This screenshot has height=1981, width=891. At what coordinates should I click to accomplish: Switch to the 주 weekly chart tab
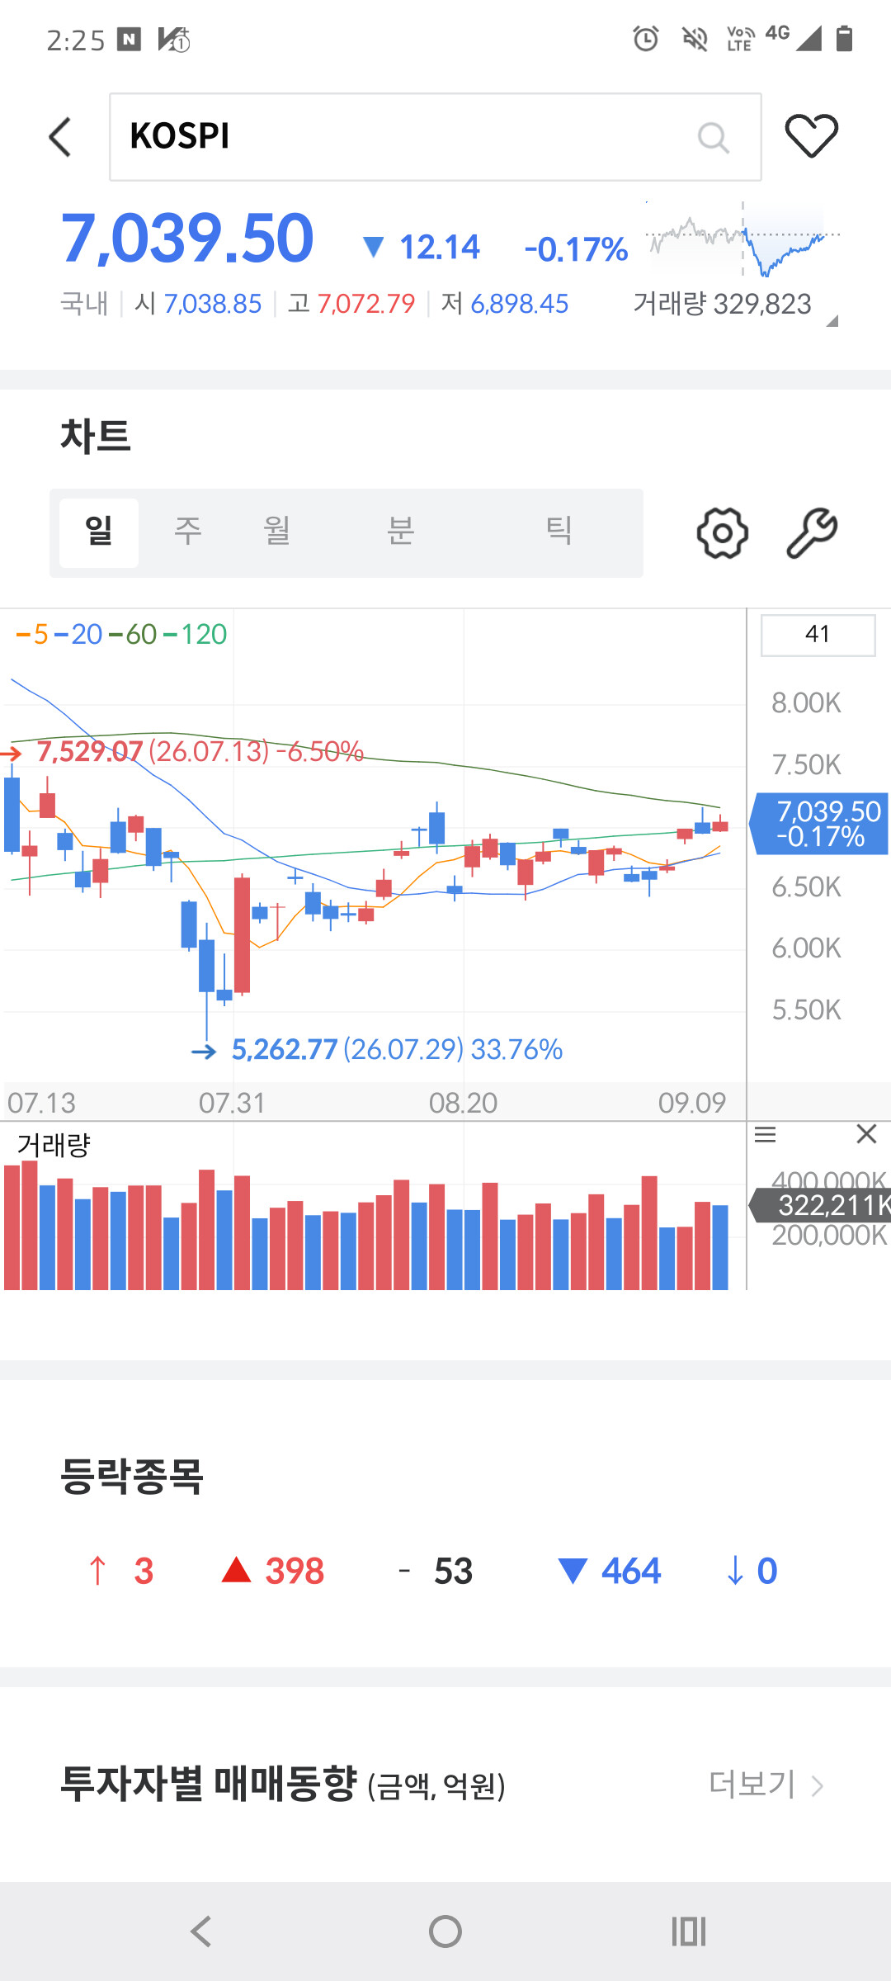pos(188,530)
